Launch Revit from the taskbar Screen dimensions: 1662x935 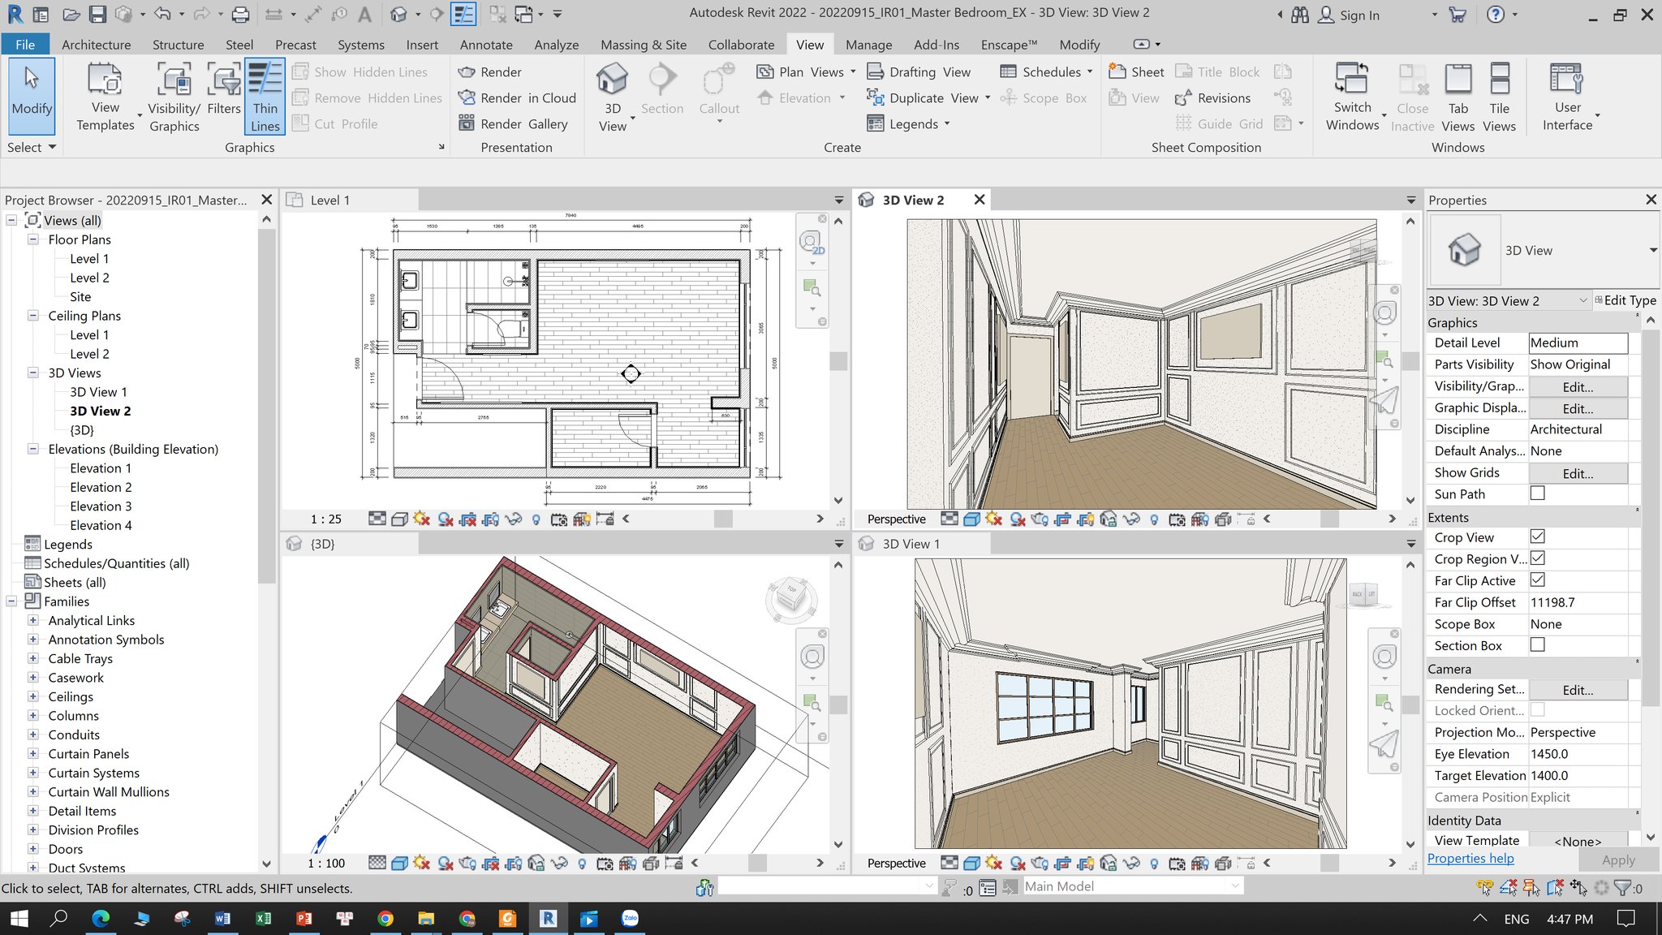[x=548, y=918]
